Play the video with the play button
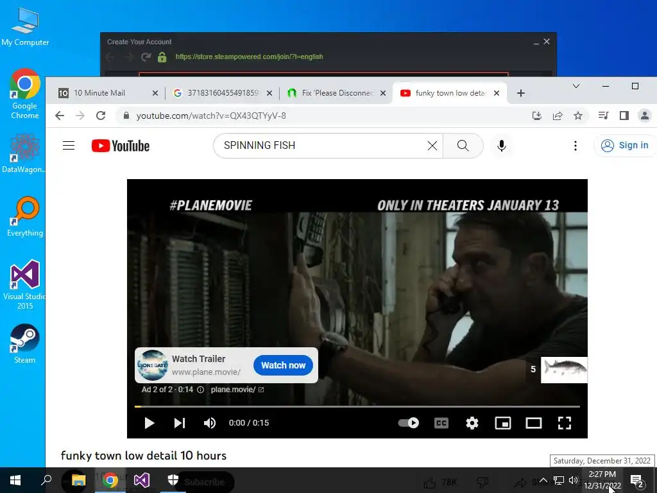657x493 pixels. [x=149, y=423]
